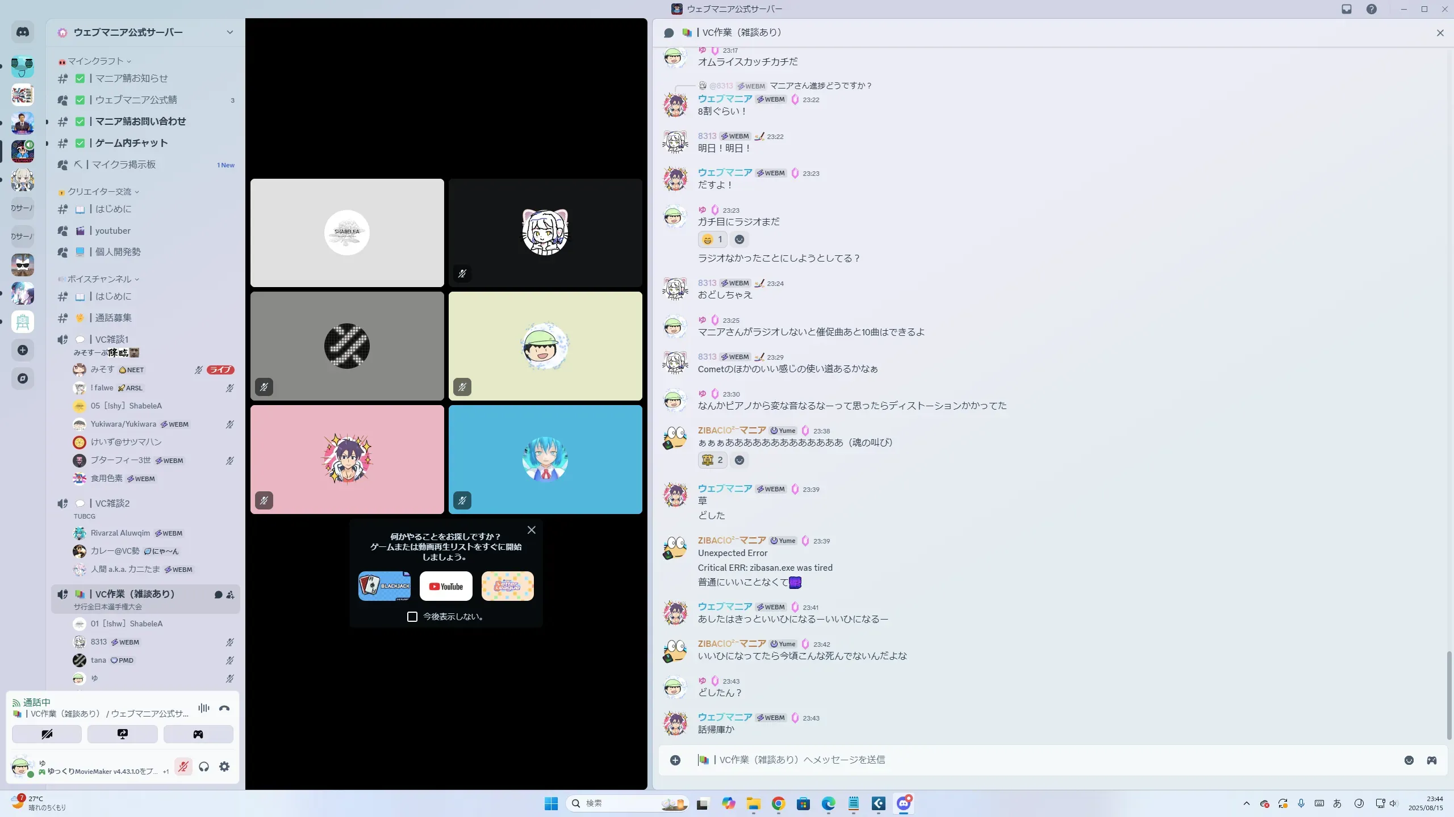Image resolution: width=1454 pixels, height=817 pixels.
Task: Open the screen share button
Action: tap(122, 734)
